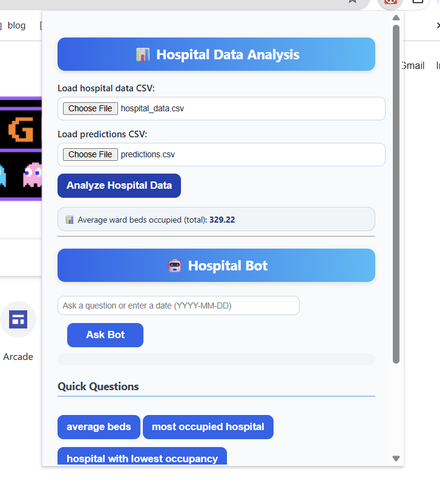Choose File for the hospital data CSV
The width and height of the screenshot is (440, 490).
tap(90, 108)
